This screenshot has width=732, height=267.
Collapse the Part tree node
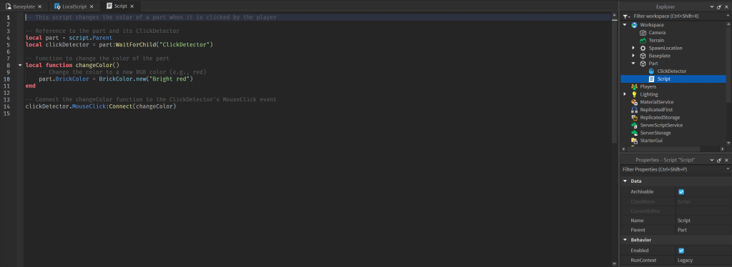pyautogui.click(x=633, y=64)
